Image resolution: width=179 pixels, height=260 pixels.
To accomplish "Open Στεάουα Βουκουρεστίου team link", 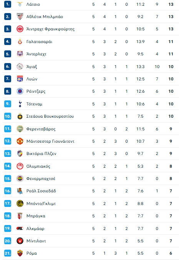I will (50, 116).
